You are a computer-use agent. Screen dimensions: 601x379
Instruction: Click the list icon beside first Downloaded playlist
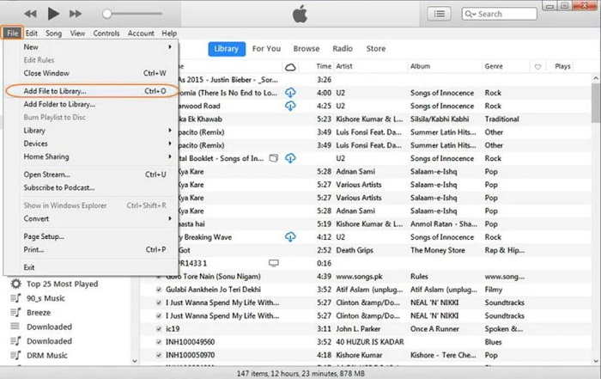[x=15, y=327]
